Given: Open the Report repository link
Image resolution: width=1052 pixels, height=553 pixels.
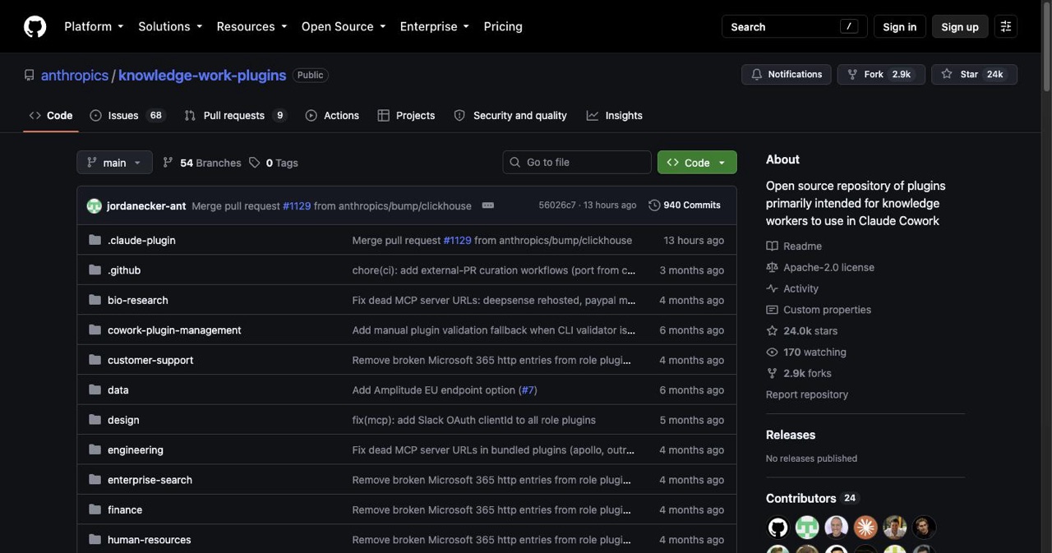Looking at the screenshot, I should 807,394.
